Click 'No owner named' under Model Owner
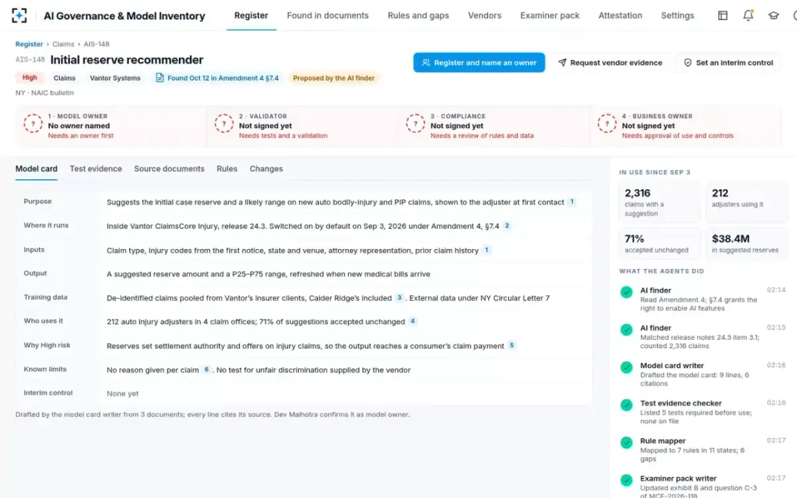797x498 pixels. tap(79, 125)
